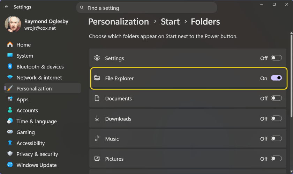Image resolution: width=293 pixels, height=174 pixels.
Task: Click the gear icon in Settings row
Action: [x=97, y=58]
